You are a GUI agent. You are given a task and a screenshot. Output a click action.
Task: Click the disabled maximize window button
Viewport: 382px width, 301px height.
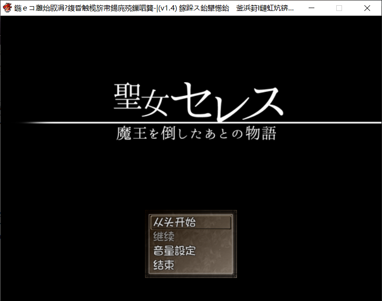click(x=339, y=8)
